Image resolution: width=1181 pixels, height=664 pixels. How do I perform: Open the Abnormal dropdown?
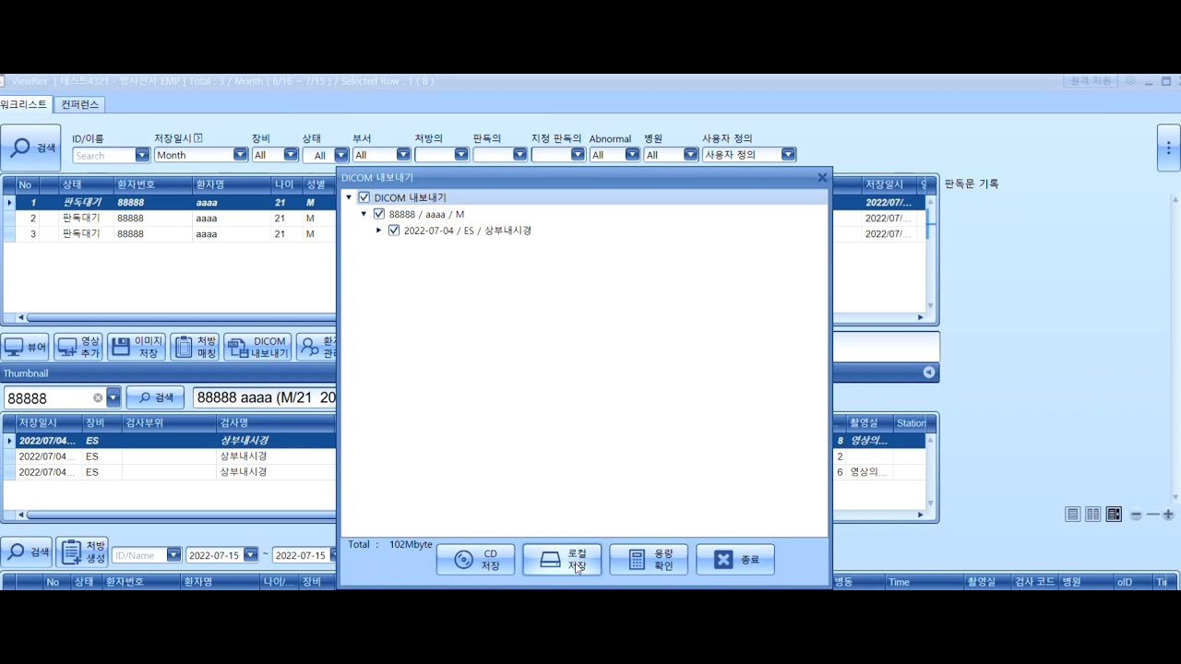632,155
